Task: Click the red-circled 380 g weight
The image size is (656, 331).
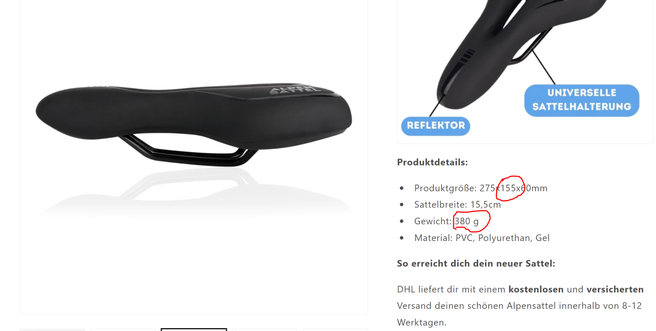Action: point(471,221)
